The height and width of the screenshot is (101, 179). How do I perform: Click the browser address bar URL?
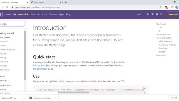pos(37,7)
